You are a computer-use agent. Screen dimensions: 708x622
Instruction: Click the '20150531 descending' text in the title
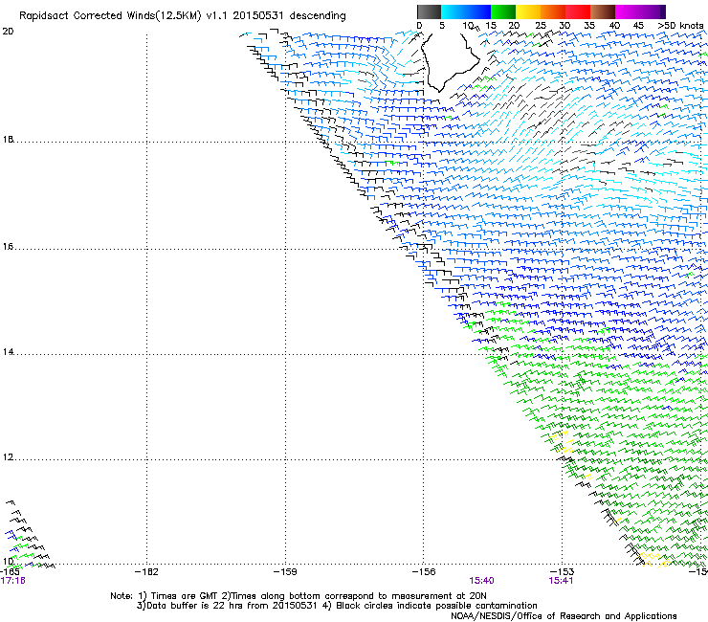pyautogui.click(x=290, y=16)
